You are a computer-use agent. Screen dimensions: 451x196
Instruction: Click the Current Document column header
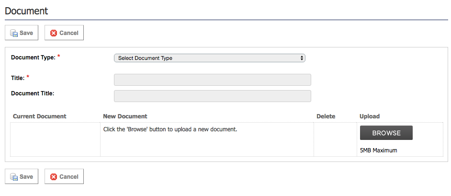tap(40, 116)
